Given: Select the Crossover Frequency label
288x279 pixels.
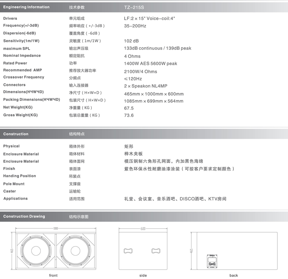Looking at the screenshot, I should click(23, 77).
